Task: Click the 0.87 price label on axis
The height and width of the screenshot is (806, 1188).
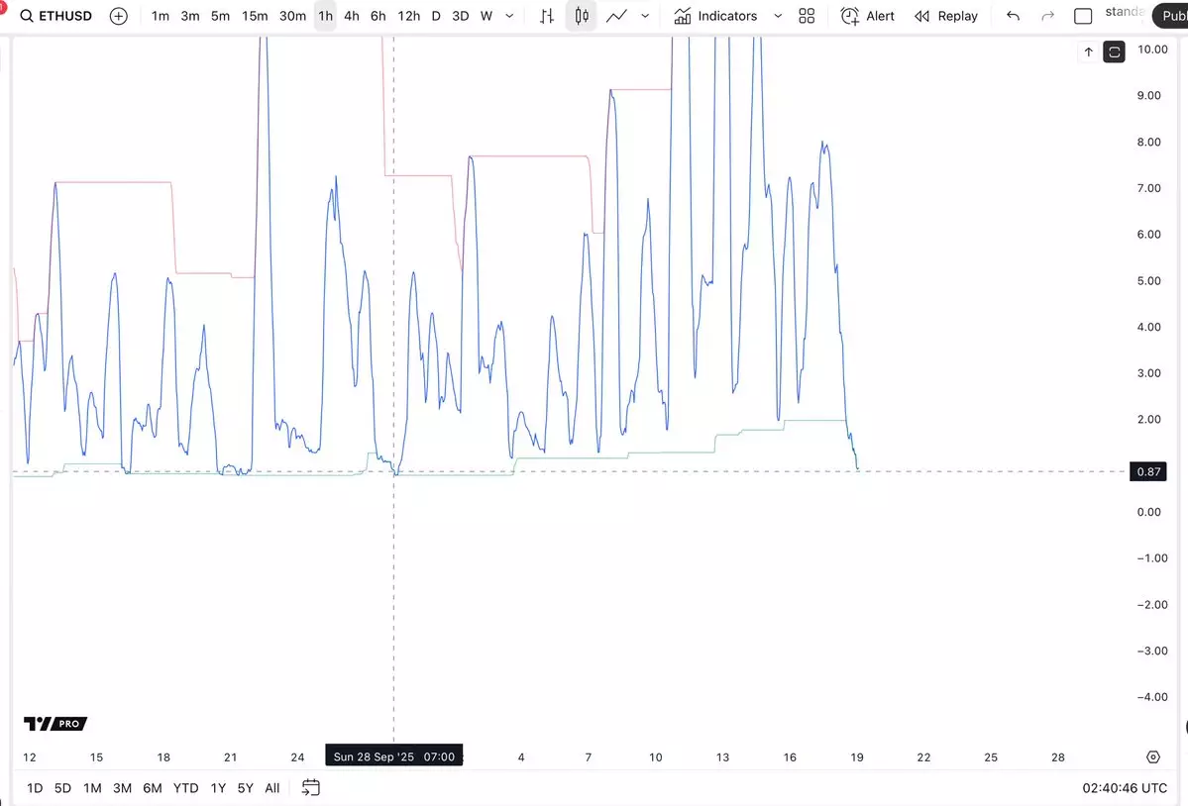Action: tap(1148, 472)
